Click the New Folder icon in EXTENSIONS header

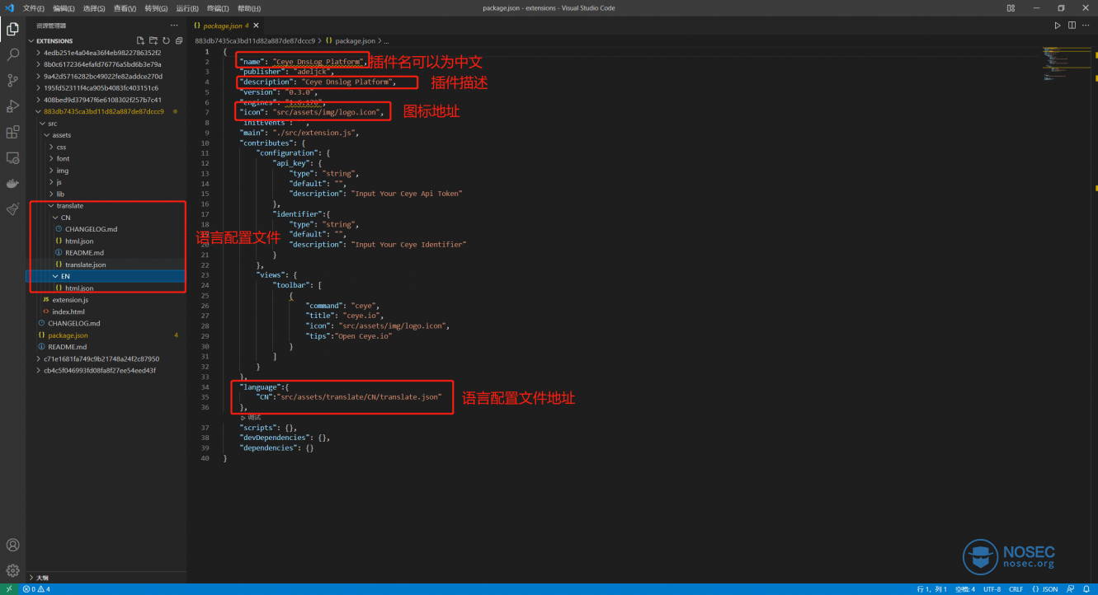[x=153, y=40]
